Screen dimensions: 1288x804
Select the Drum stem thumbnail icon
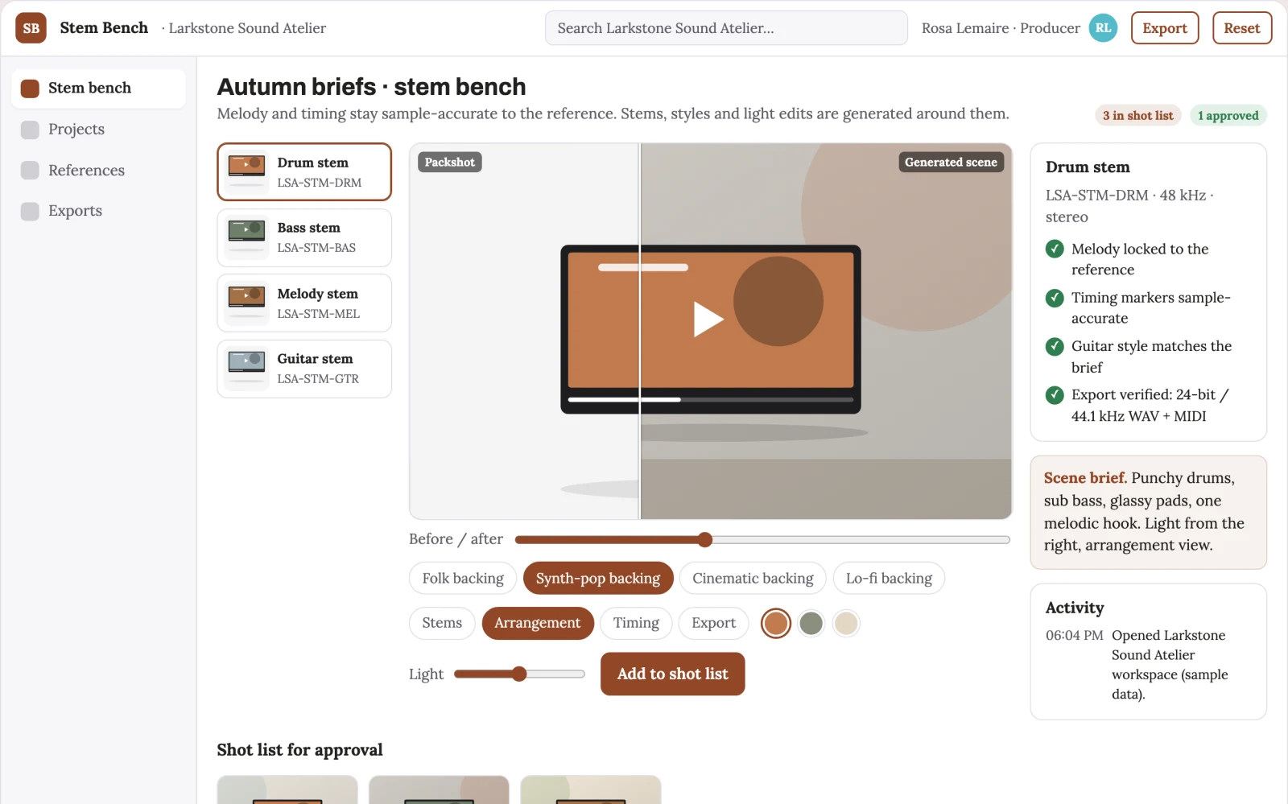246,171
